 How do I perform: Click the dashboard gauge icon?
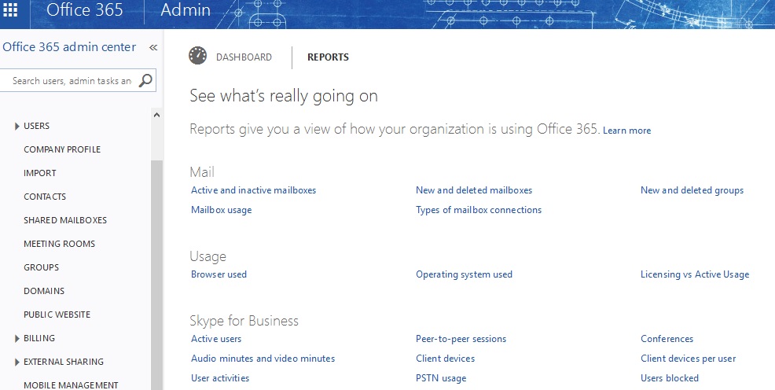point(198,56)
